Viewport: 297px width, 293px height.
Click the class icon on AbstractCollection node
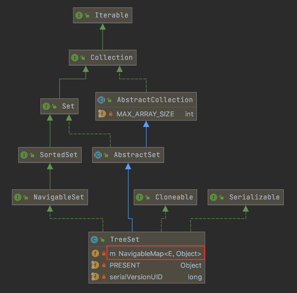[x=101, y=100]
